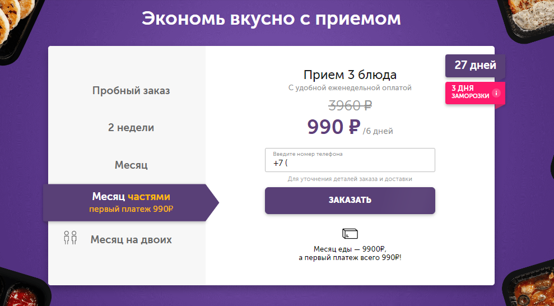Click the pink 3 ДНЯ ЗАМОРОЗКИ badge
Screen dimensions: 554x306
pos(475,93)
